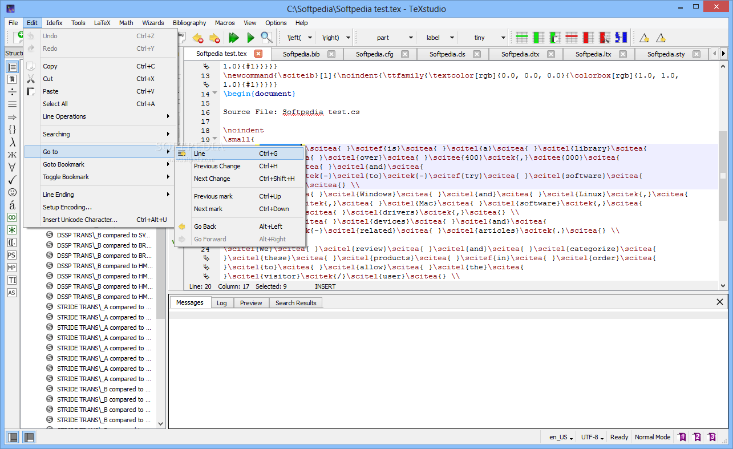Viewport: 733px width, 449px height.
Task: Open the Cyrillic letters (ж) panel
Action: 12,155
